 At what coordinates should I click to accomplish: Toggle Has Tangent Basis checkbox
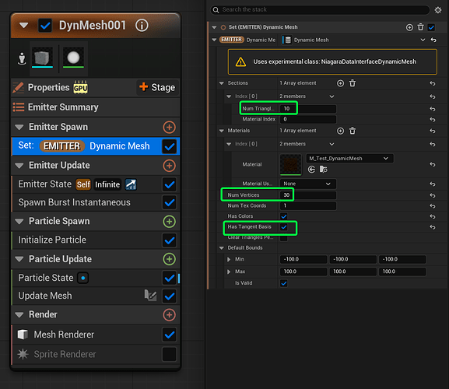click(284, 227)
